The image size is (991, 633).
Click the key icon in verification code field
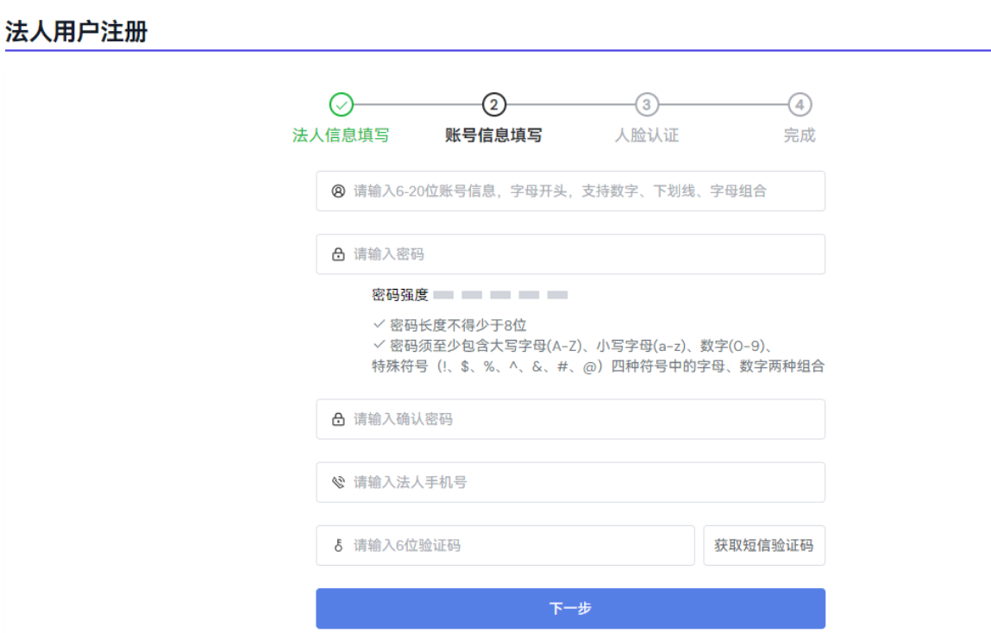pos(338,546)
